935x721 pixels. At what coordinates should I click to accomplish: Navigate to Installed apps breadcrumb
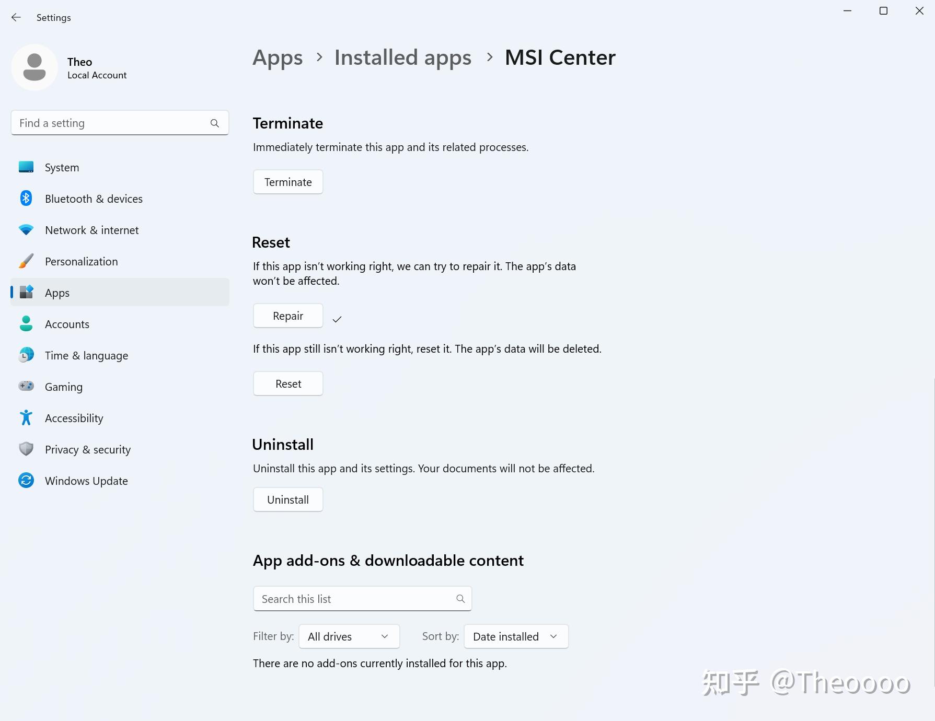[402, 57]
